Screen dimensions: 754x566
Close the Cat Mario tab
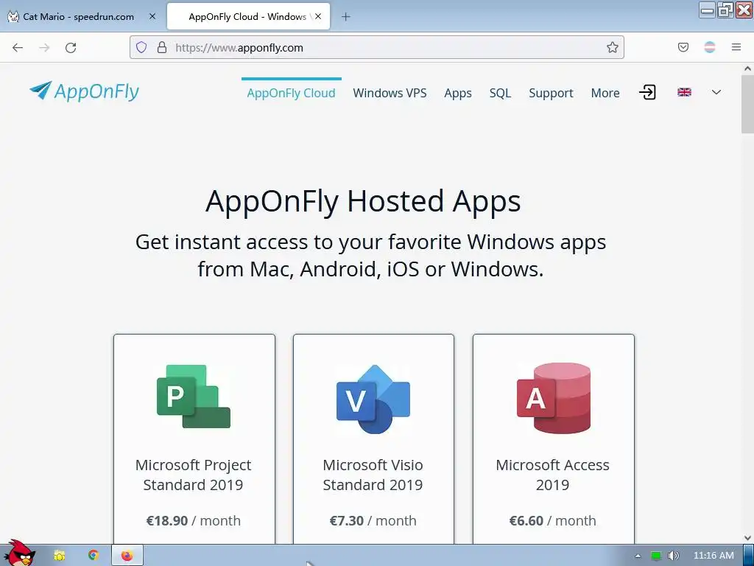click(152, 16)
